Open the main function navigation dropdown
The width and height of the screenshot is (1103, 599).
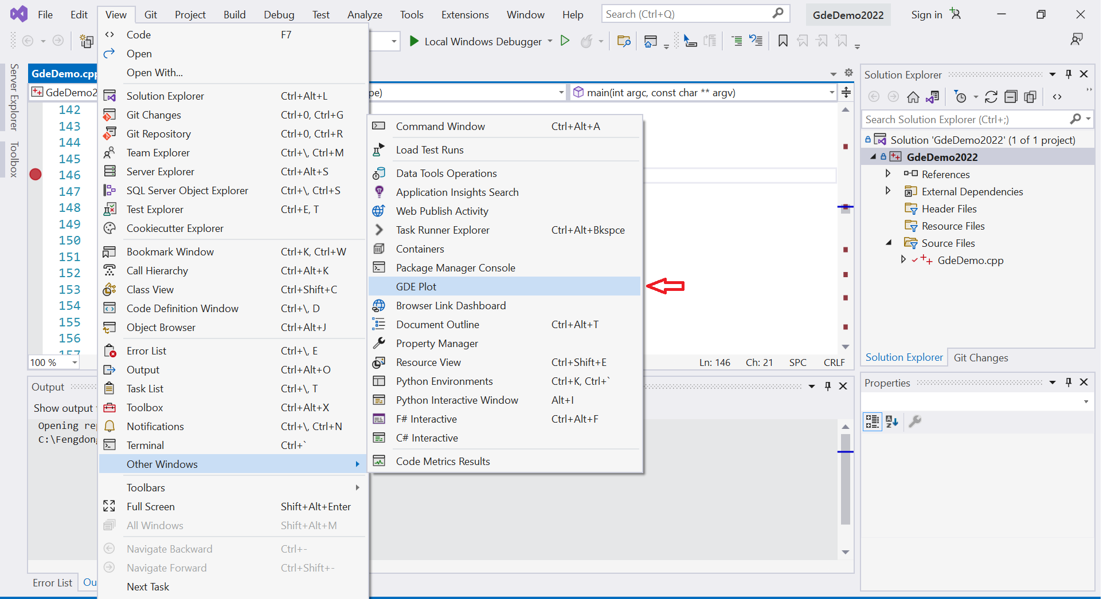832,92
